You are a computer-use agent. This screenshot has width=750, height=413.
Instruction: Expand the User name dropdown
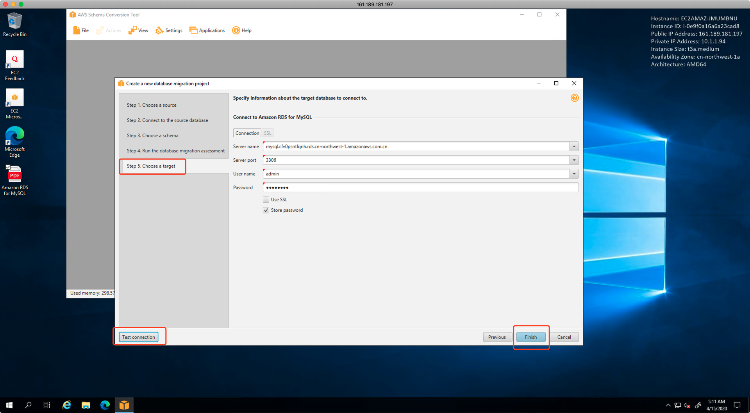[574, 174]
